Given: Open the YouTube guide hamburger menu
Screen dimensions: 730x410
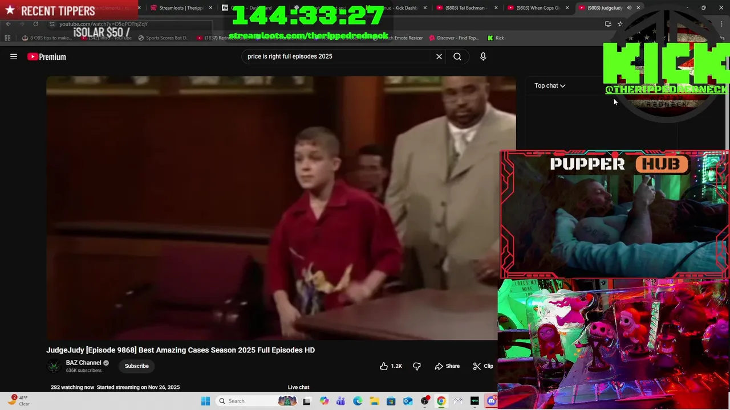Looking at the screenshot, I should point(14,56).
